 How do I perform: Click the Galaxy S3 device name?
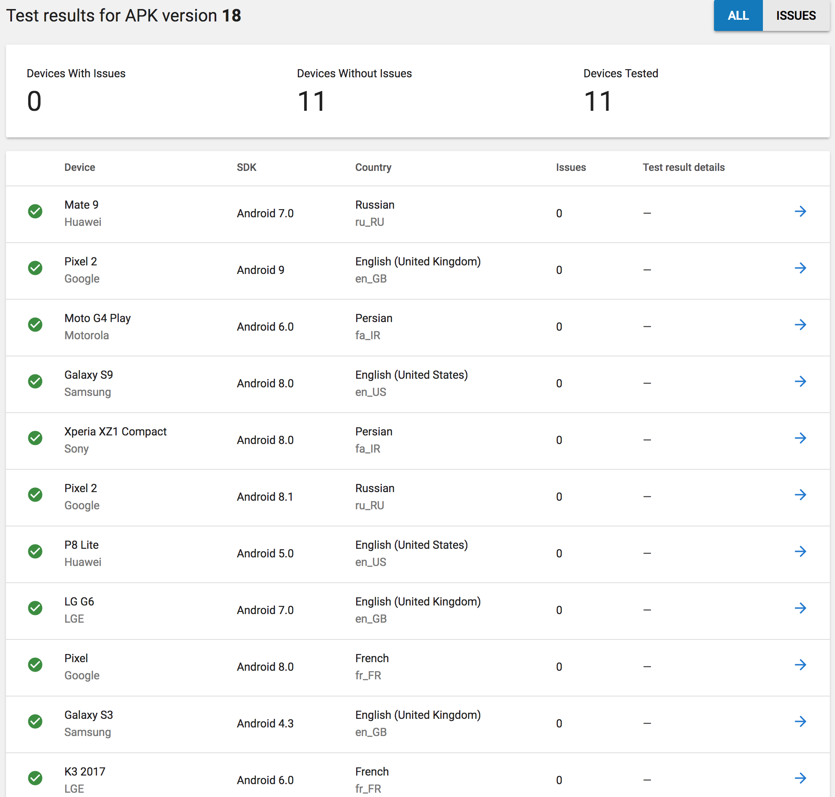(x=89, y=715)
